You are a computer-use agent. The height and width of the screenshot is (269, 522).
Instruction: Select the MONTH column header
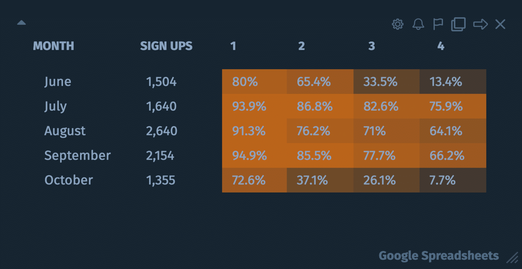click(x=53, y=46)
